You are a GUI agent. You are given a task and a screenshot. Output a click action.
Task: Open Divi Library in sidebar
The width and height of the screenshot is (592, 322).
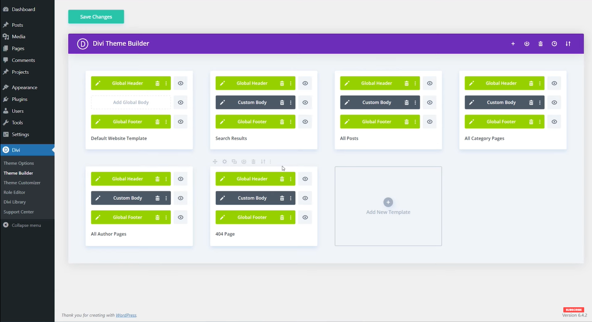click(x=15, y=202)
